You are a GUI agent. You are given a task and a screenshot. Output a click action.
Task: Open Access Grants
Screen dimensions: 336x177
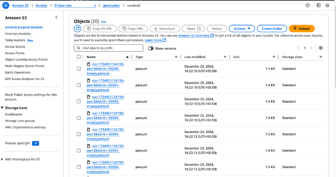tap(15, 47)
